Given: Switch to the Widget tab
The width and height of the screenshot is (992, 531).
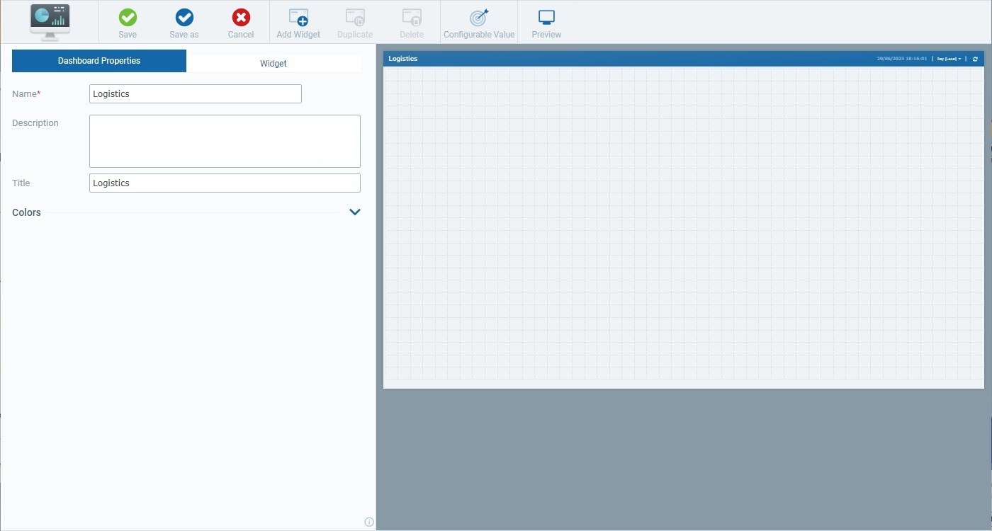Looking at the screenshot, I should (x=274, y=63).
